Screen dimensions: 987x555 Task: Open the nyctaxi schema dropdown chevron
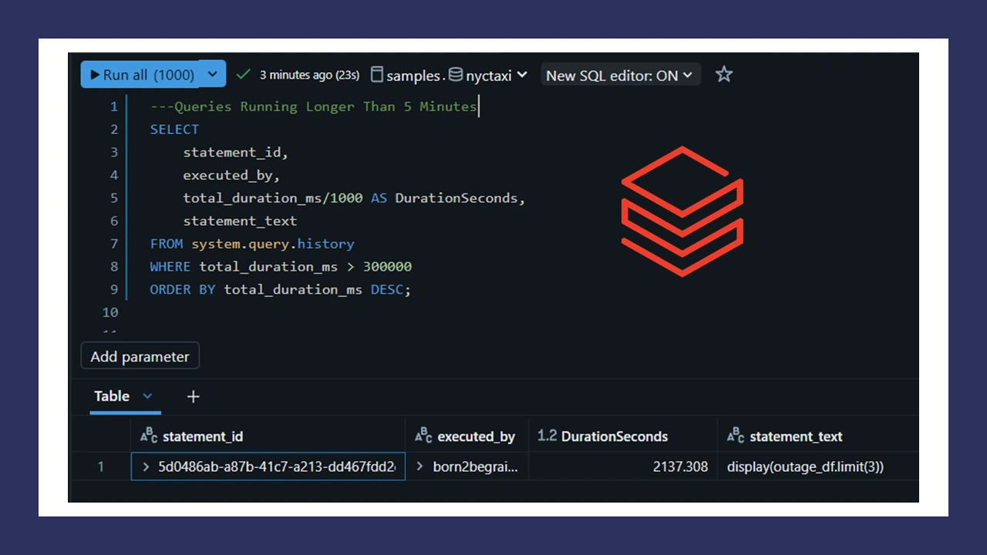522,75
